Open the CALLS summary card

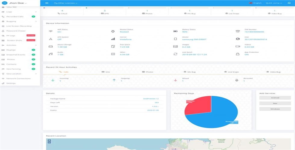[x=62, y=12]
